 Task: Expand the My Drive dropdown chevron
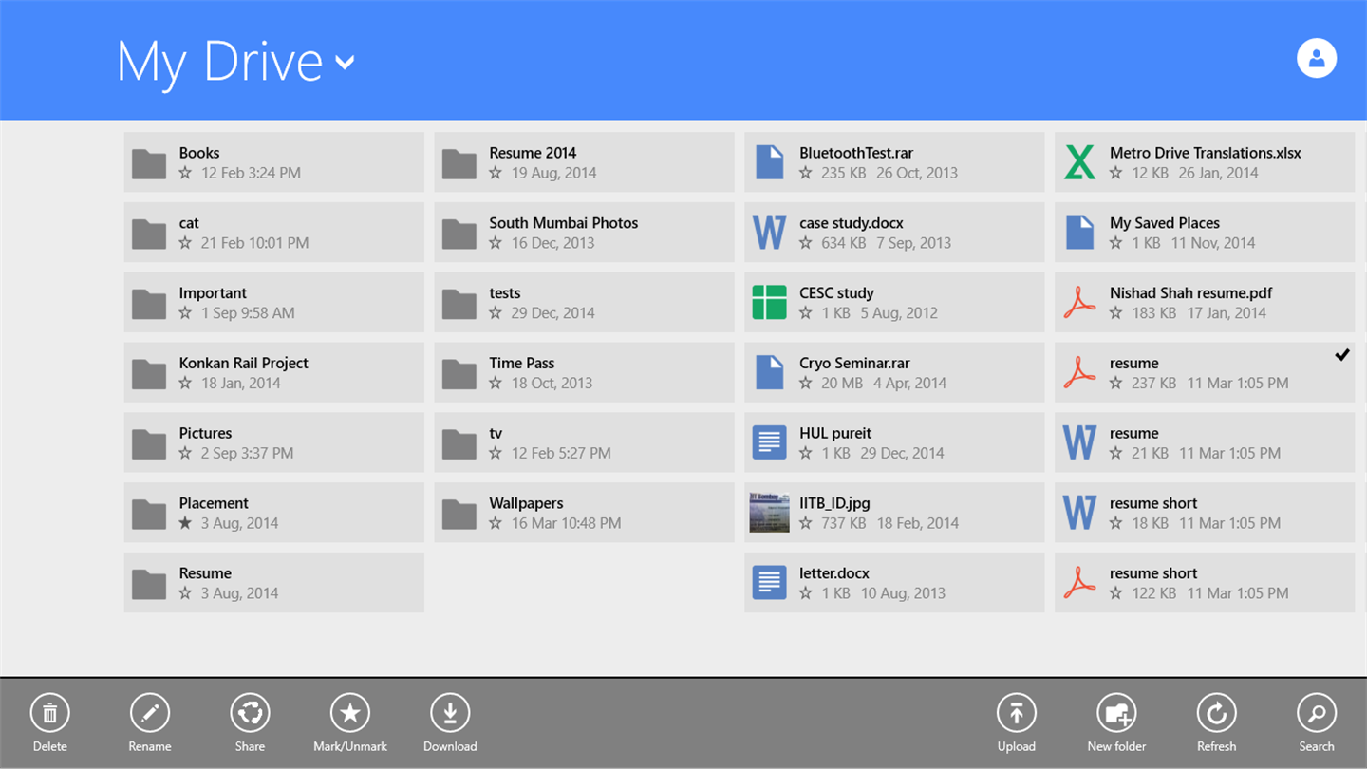pos(346,63)
